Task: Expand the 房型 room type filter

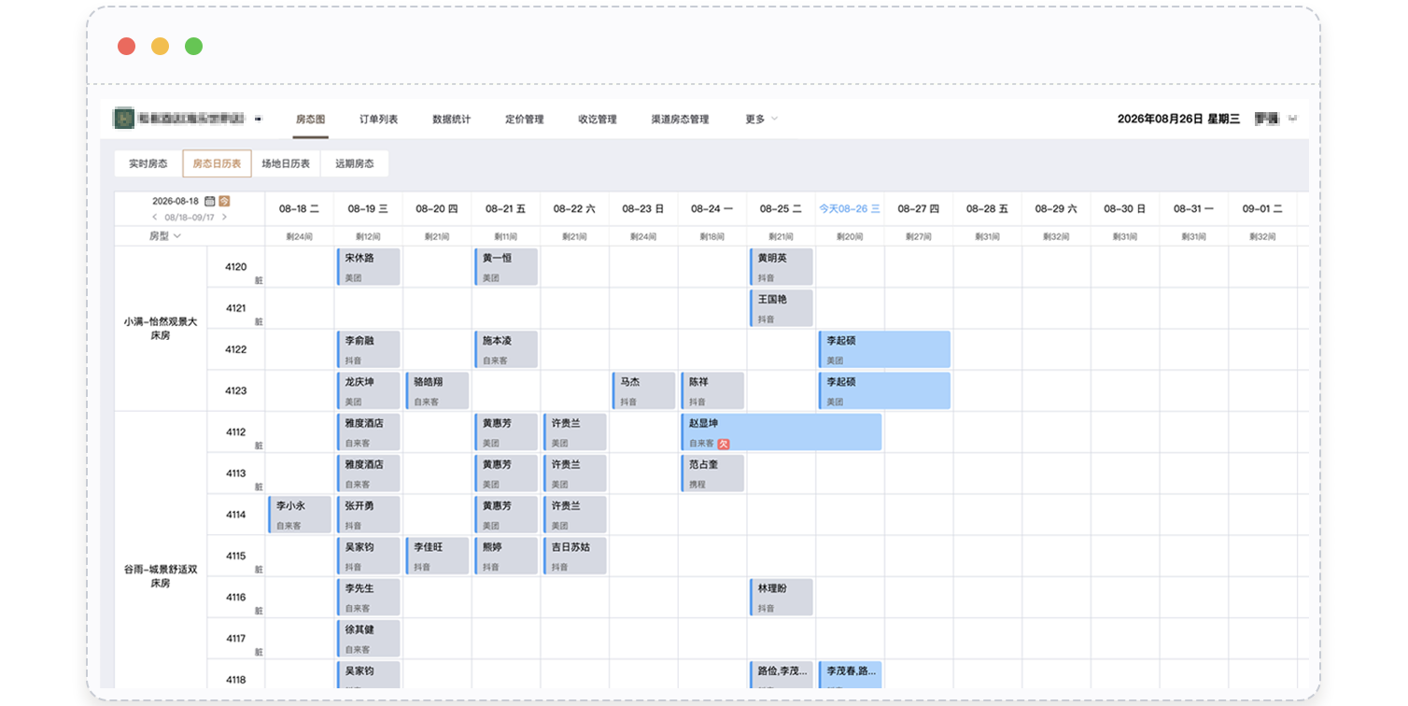Action: click(165, 236)
